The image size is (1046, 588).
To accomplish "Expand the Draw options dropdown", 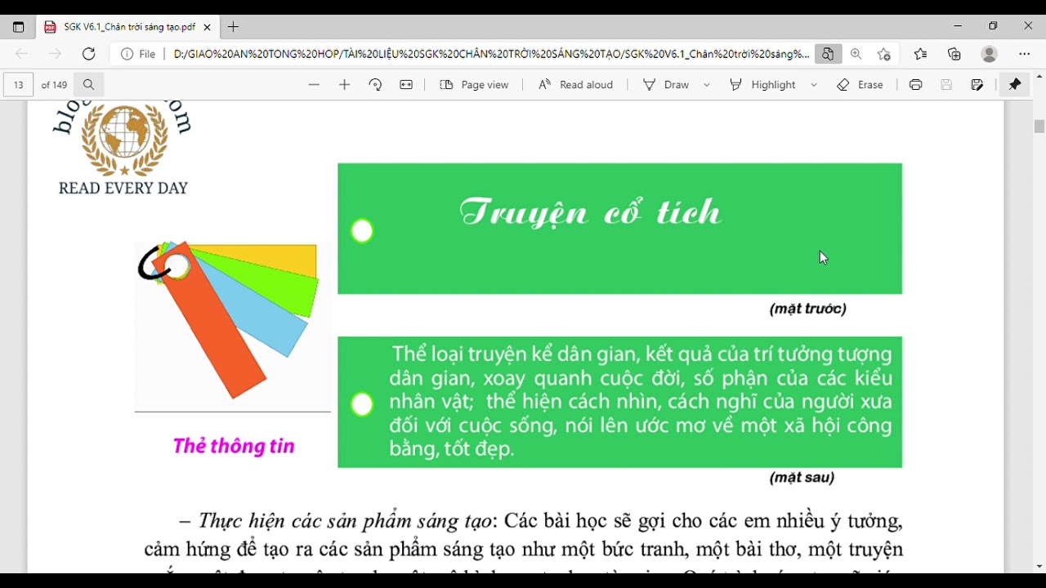I will [x=707, y=85].
